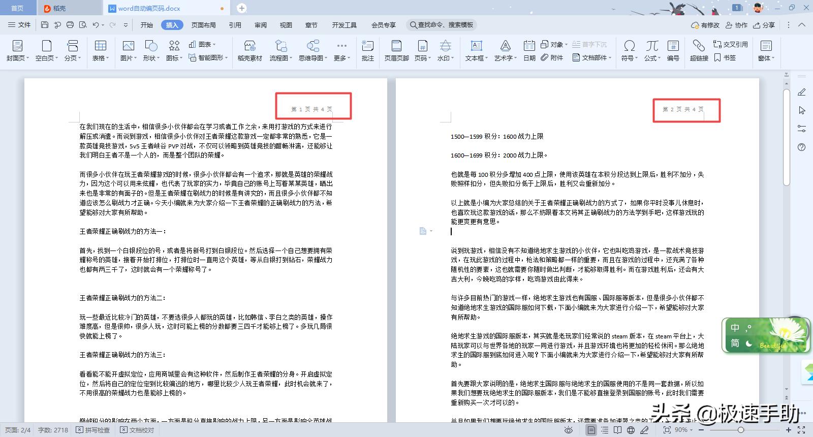Toggle document proofreading (文档校对)
Image resolution: width=813 pixels, height=437 pixels.
click(x=137, y=430)
